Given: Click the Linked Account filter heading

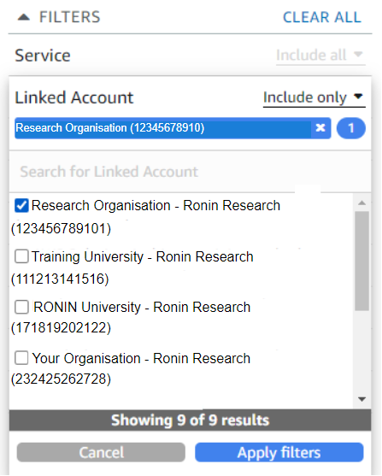Looking at the screenshot, I should click(74, 97).
